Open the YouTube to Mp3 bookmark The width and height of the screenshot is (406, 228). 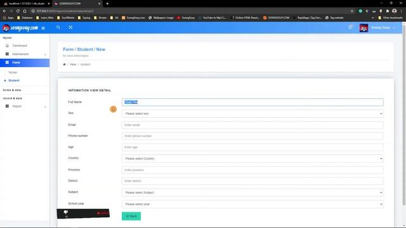pyautogui.click(x=212, y=18)
